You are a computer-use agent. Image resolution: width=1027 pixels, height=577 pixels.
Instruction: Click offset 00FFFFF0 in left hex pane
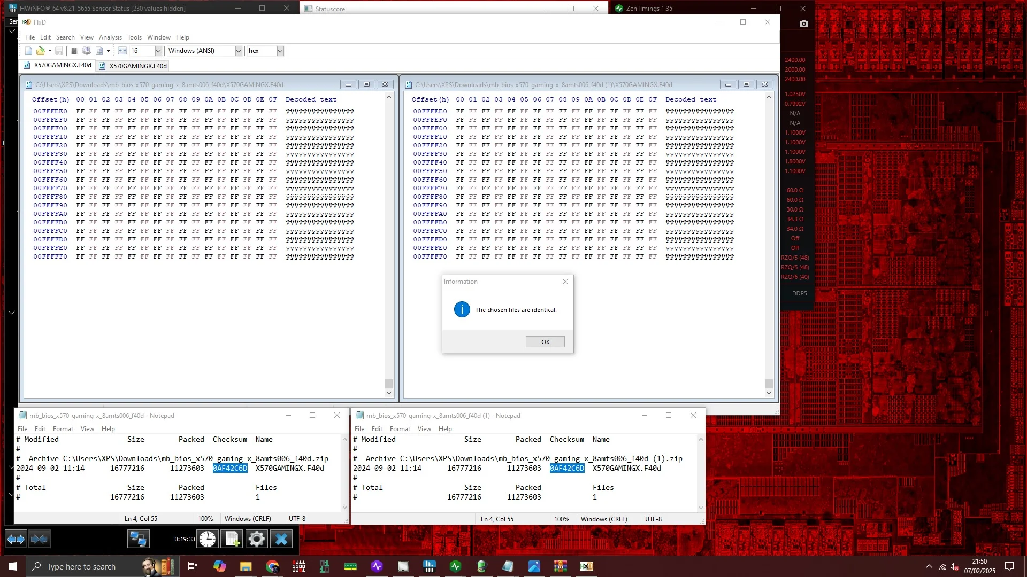coord(50,257)
